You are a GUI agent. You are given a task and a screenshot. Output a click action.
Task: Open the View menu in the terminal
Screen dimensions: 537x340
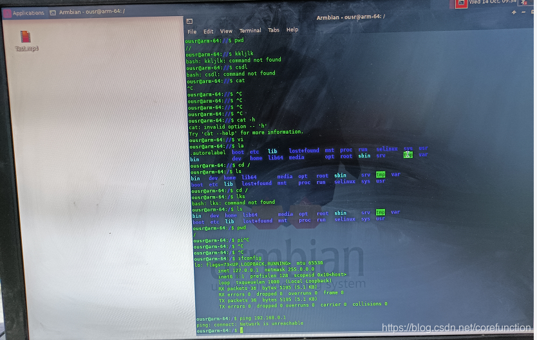226,31
